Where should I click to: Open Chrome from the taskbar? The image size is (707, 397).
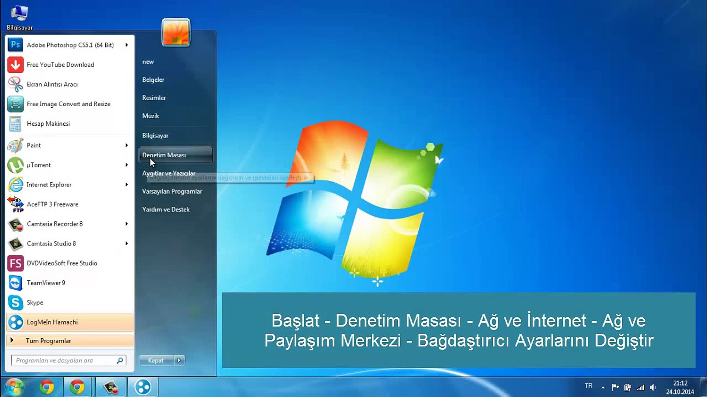tap(47, 387)
